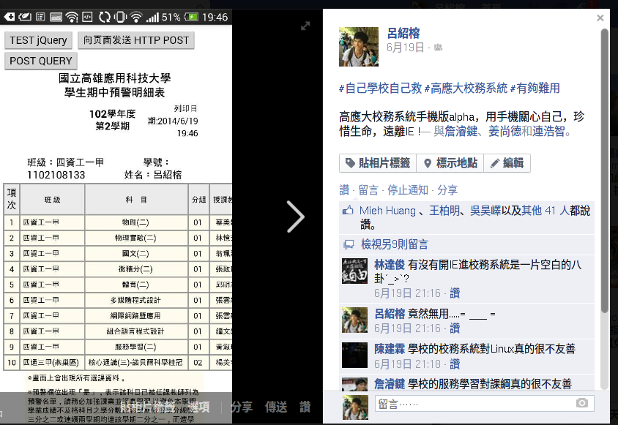Click the friends audience icon beside 6月19日
The height and width of the screenshot is (425, 618).
[438, 48]
